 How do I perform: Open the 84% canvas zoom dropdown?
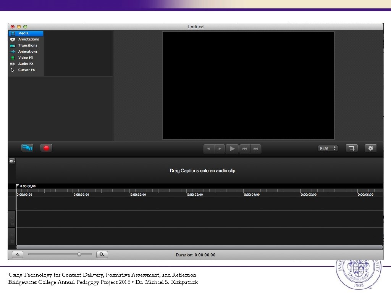coord(328,148)
